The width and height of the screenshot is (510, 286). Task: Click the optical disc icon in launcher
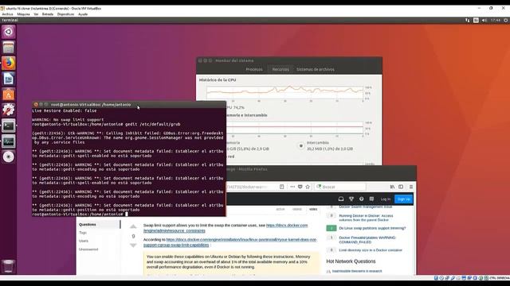point(9,157)
